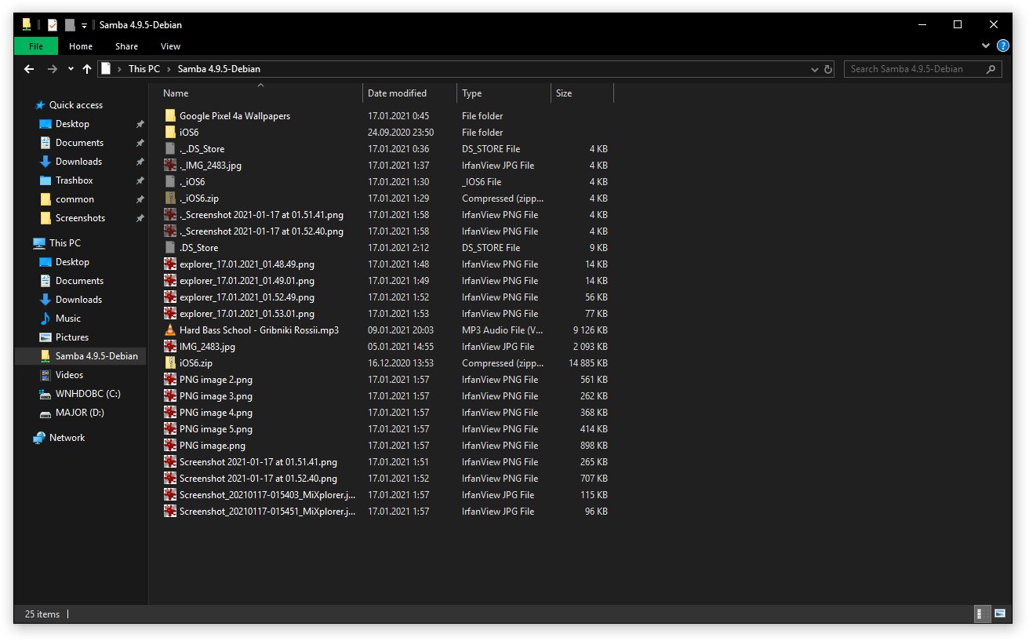Open the Customize Quick Access Toolbar dropdown
This screenshot has width=1029, height=641.
click(x=84, y=25)
